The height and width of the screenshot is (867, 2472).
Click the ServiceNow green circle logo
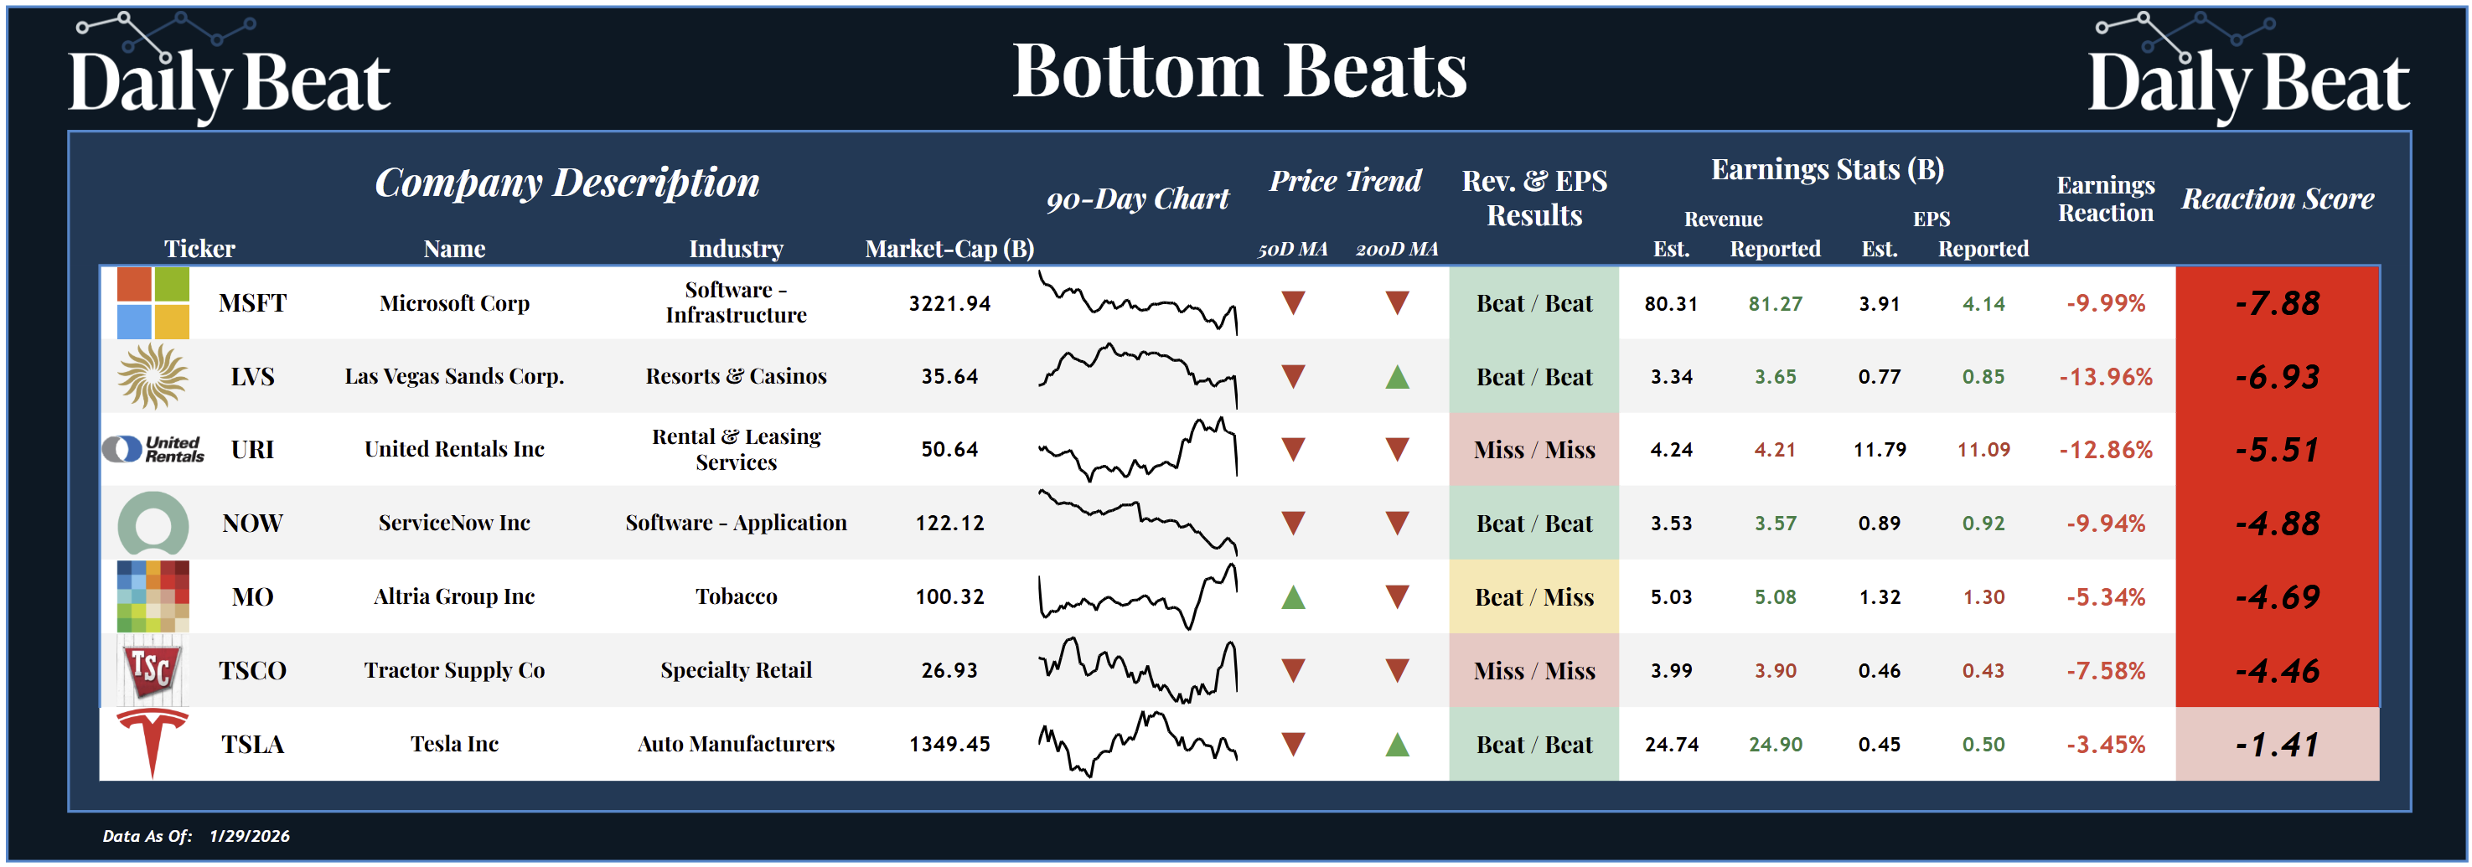pos(153,523)
